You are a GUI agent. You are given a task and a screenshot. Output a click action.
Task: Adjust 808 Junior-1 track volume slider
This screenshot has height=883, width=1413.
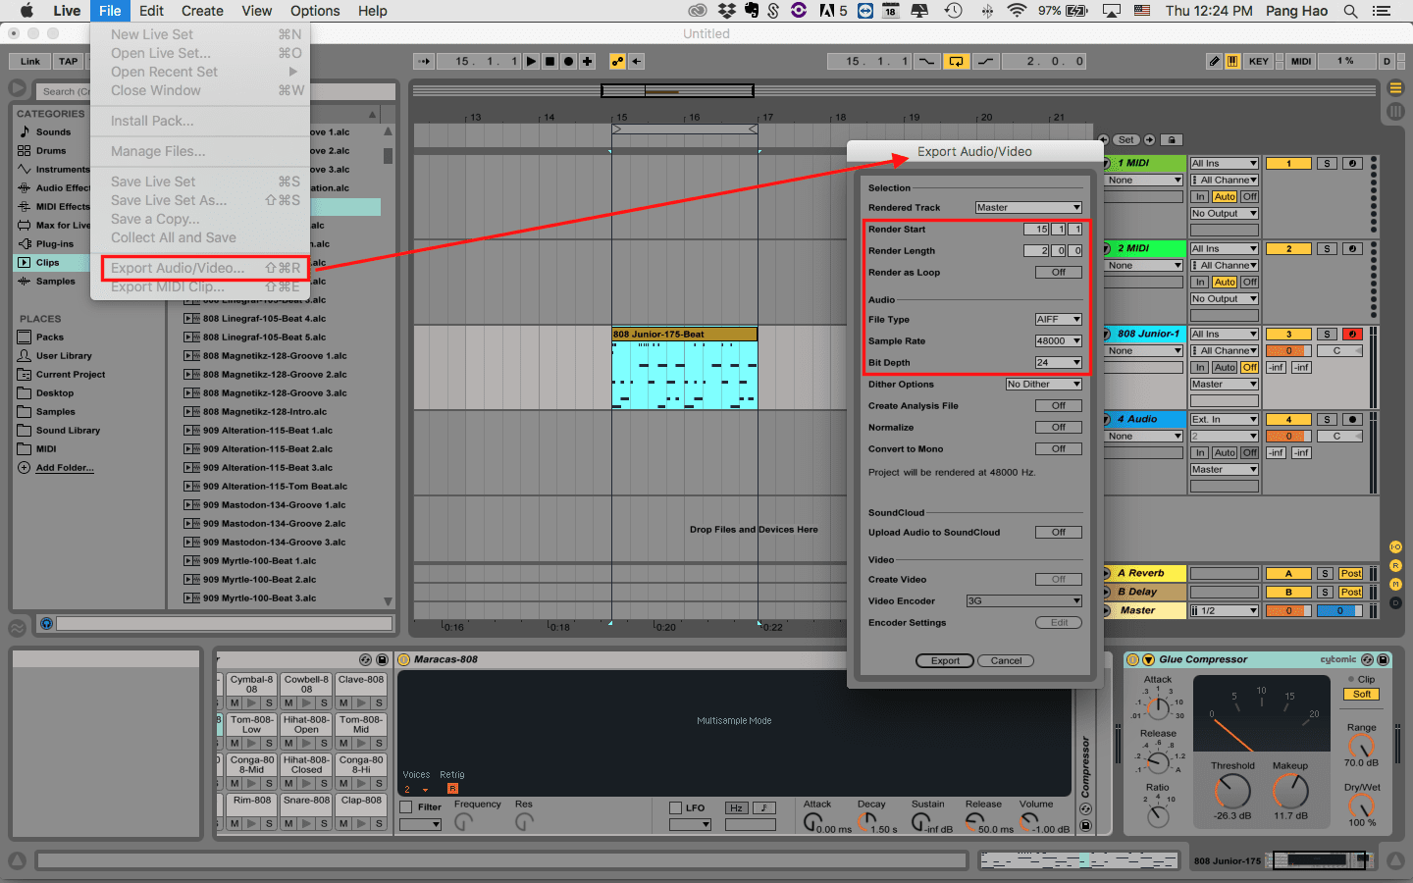(1288, 350)
